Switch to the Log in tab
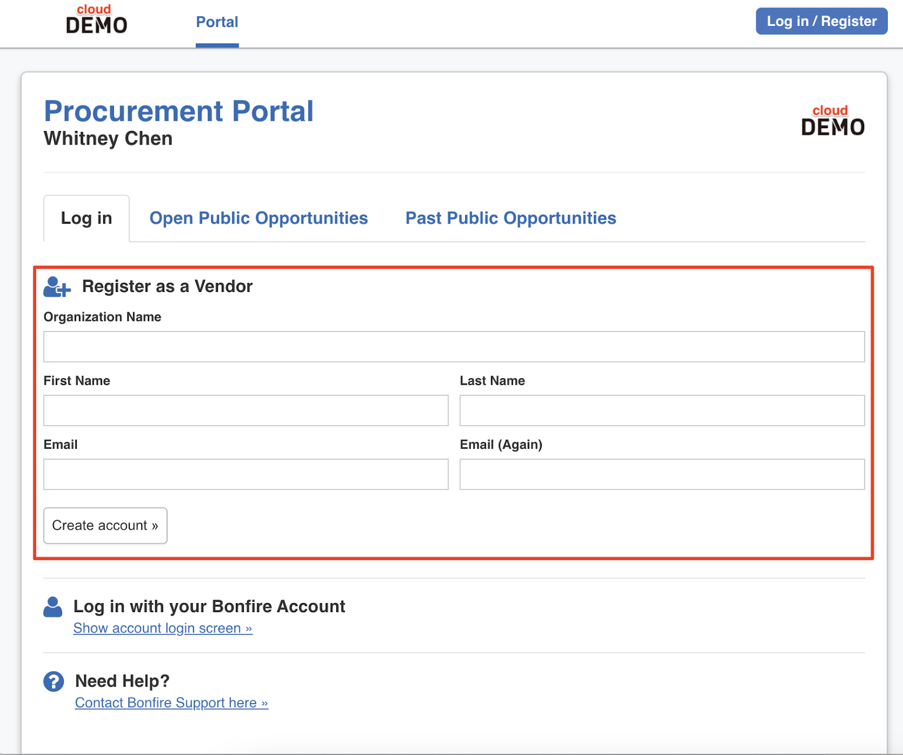The width and height of the screenshot is (903, 755). [86, 218]
